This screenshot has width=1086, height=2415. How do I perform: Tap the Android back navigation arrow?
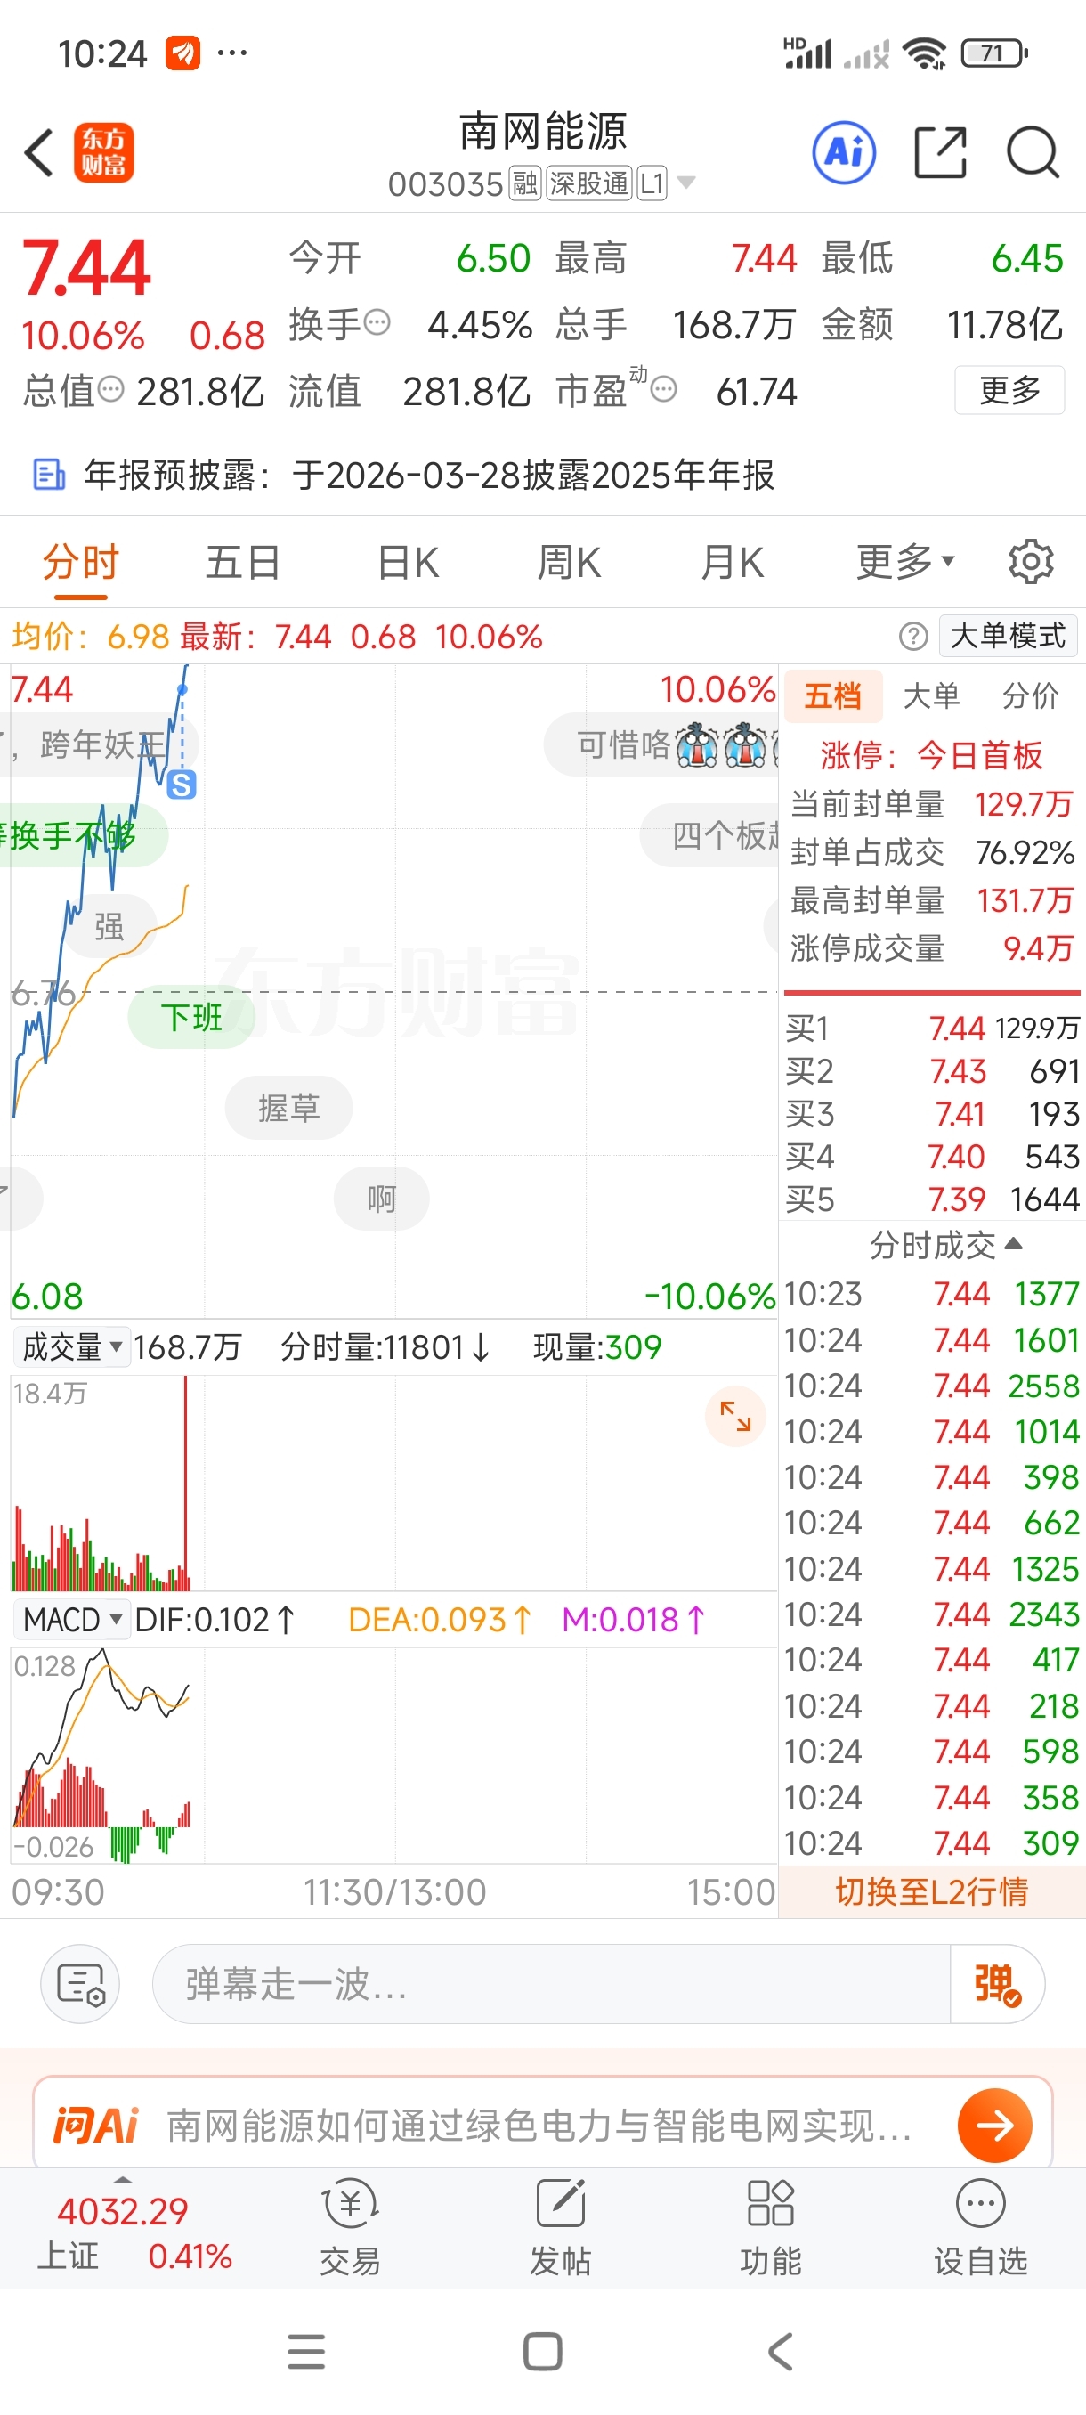click(x=780, y=2351)
